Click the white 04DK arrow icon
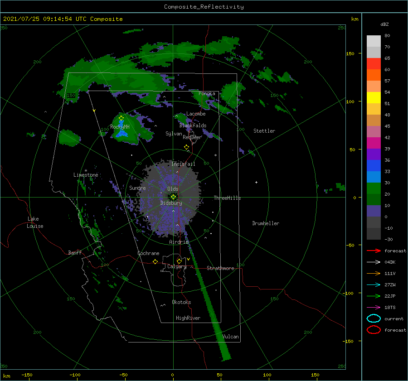Image resolution: width=408 pixels, height=381 pixels. [x=374, y=262]
